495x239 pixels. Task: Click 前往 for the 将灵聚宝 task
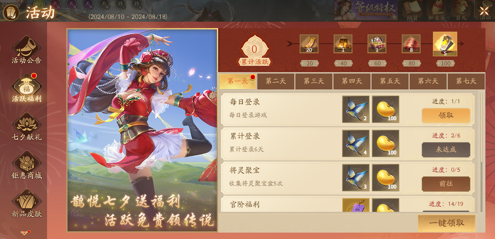coord(446,184)
